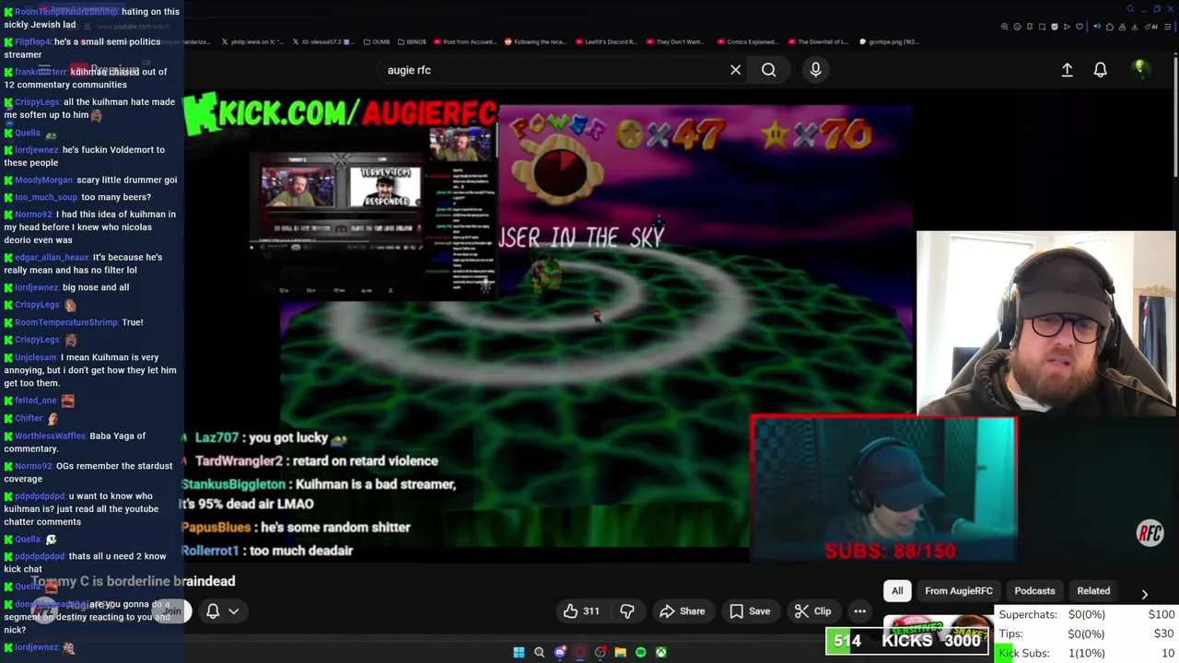This screenshot has height=663, width=1179.
Task: Open the YouTube account avatar menu
Action: click(x=1140, y=69)
